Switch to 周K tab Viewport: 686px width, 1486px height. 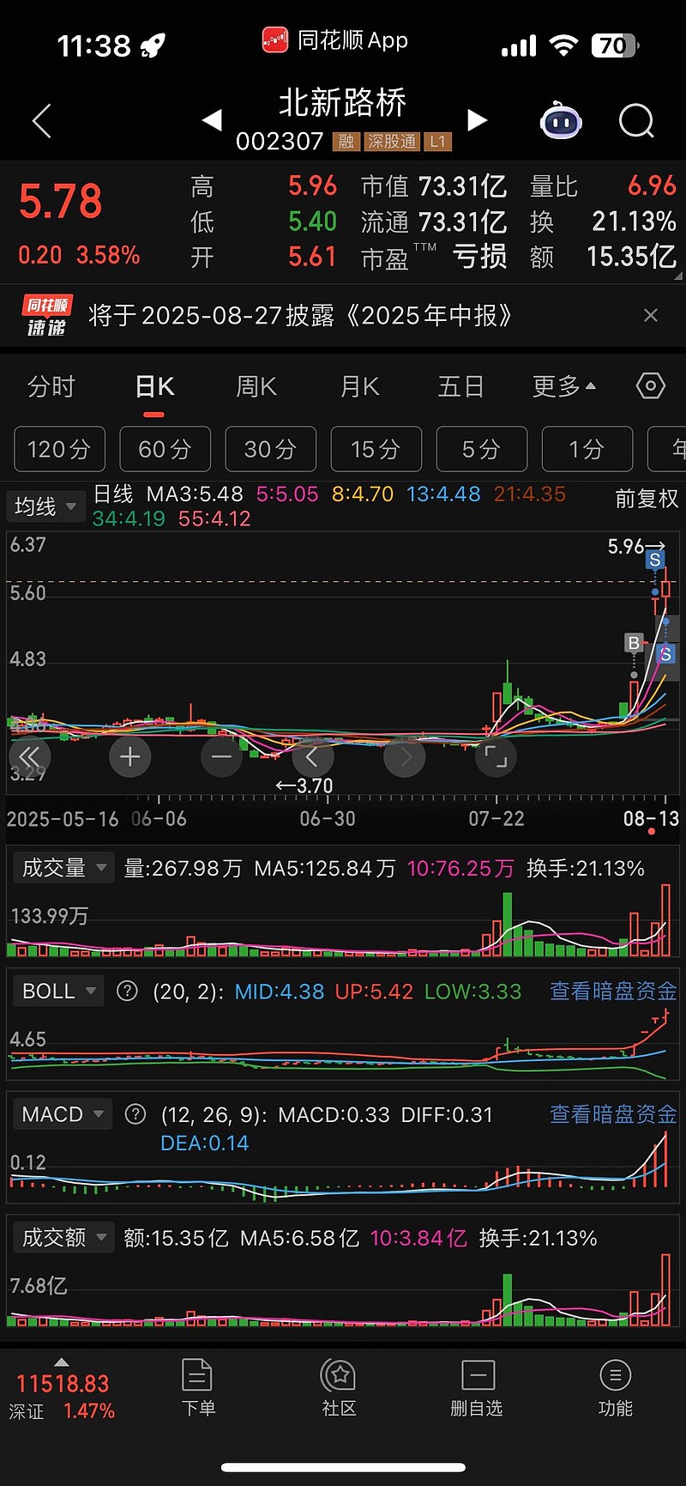click(x=256, y=387)
